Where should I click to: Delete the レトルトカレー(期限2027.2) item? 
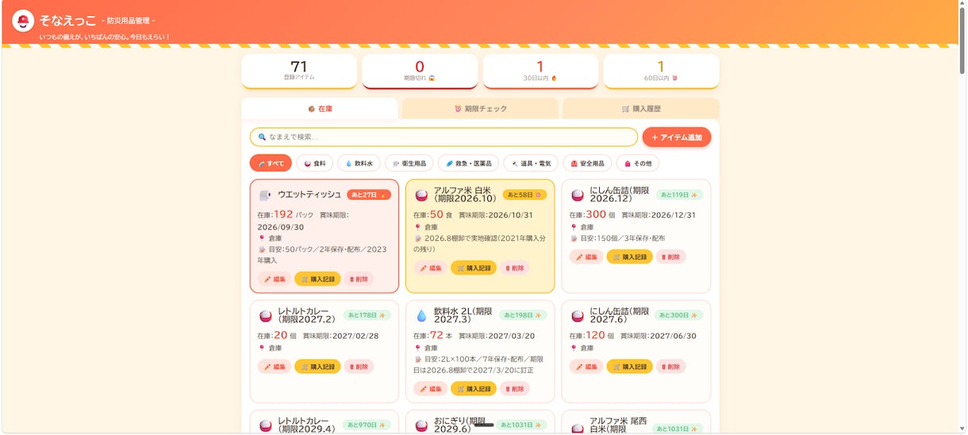(x=359, y=367)
